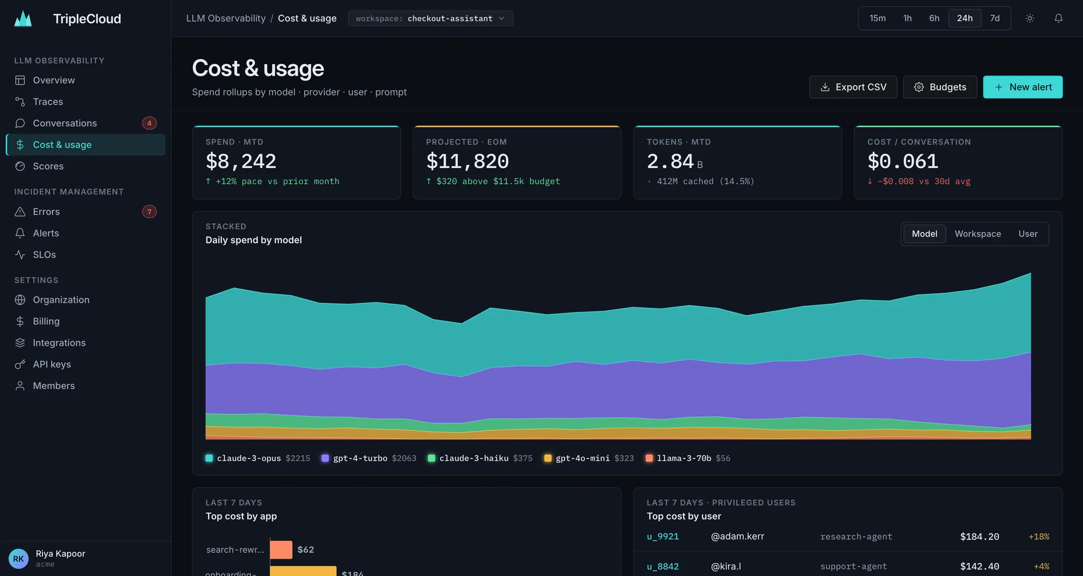The height and width of the screenshot is (576, 1083).
Task: Open the Budgets button
Action: click(x=940, y=87)
